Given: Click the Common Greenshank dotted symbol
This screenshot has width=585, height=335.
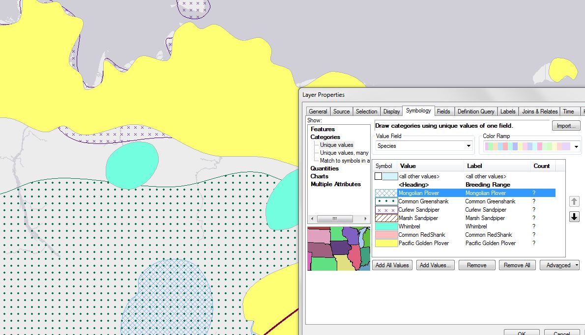Looking at the screenshot, I should (386, 201).
